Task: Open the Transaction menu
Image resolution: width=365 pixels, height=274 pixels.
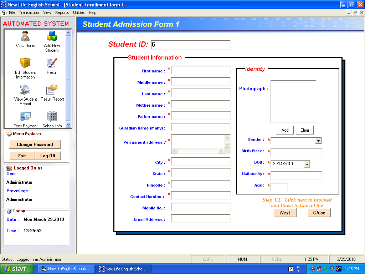Action: 29,12
